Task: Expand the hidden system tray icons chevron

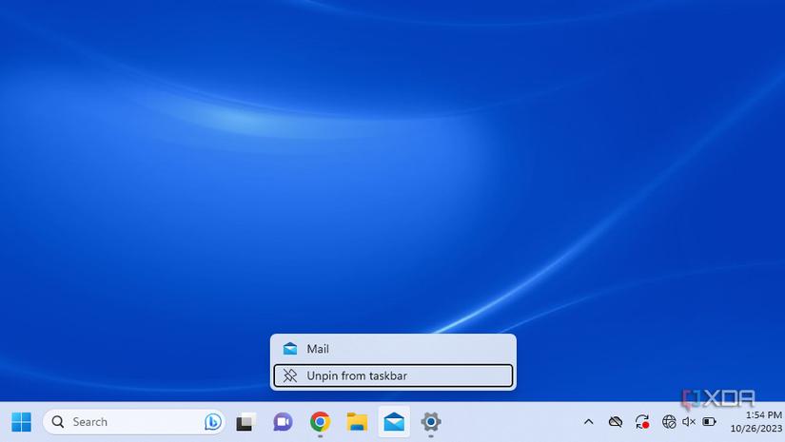Action: click(588, 422)
